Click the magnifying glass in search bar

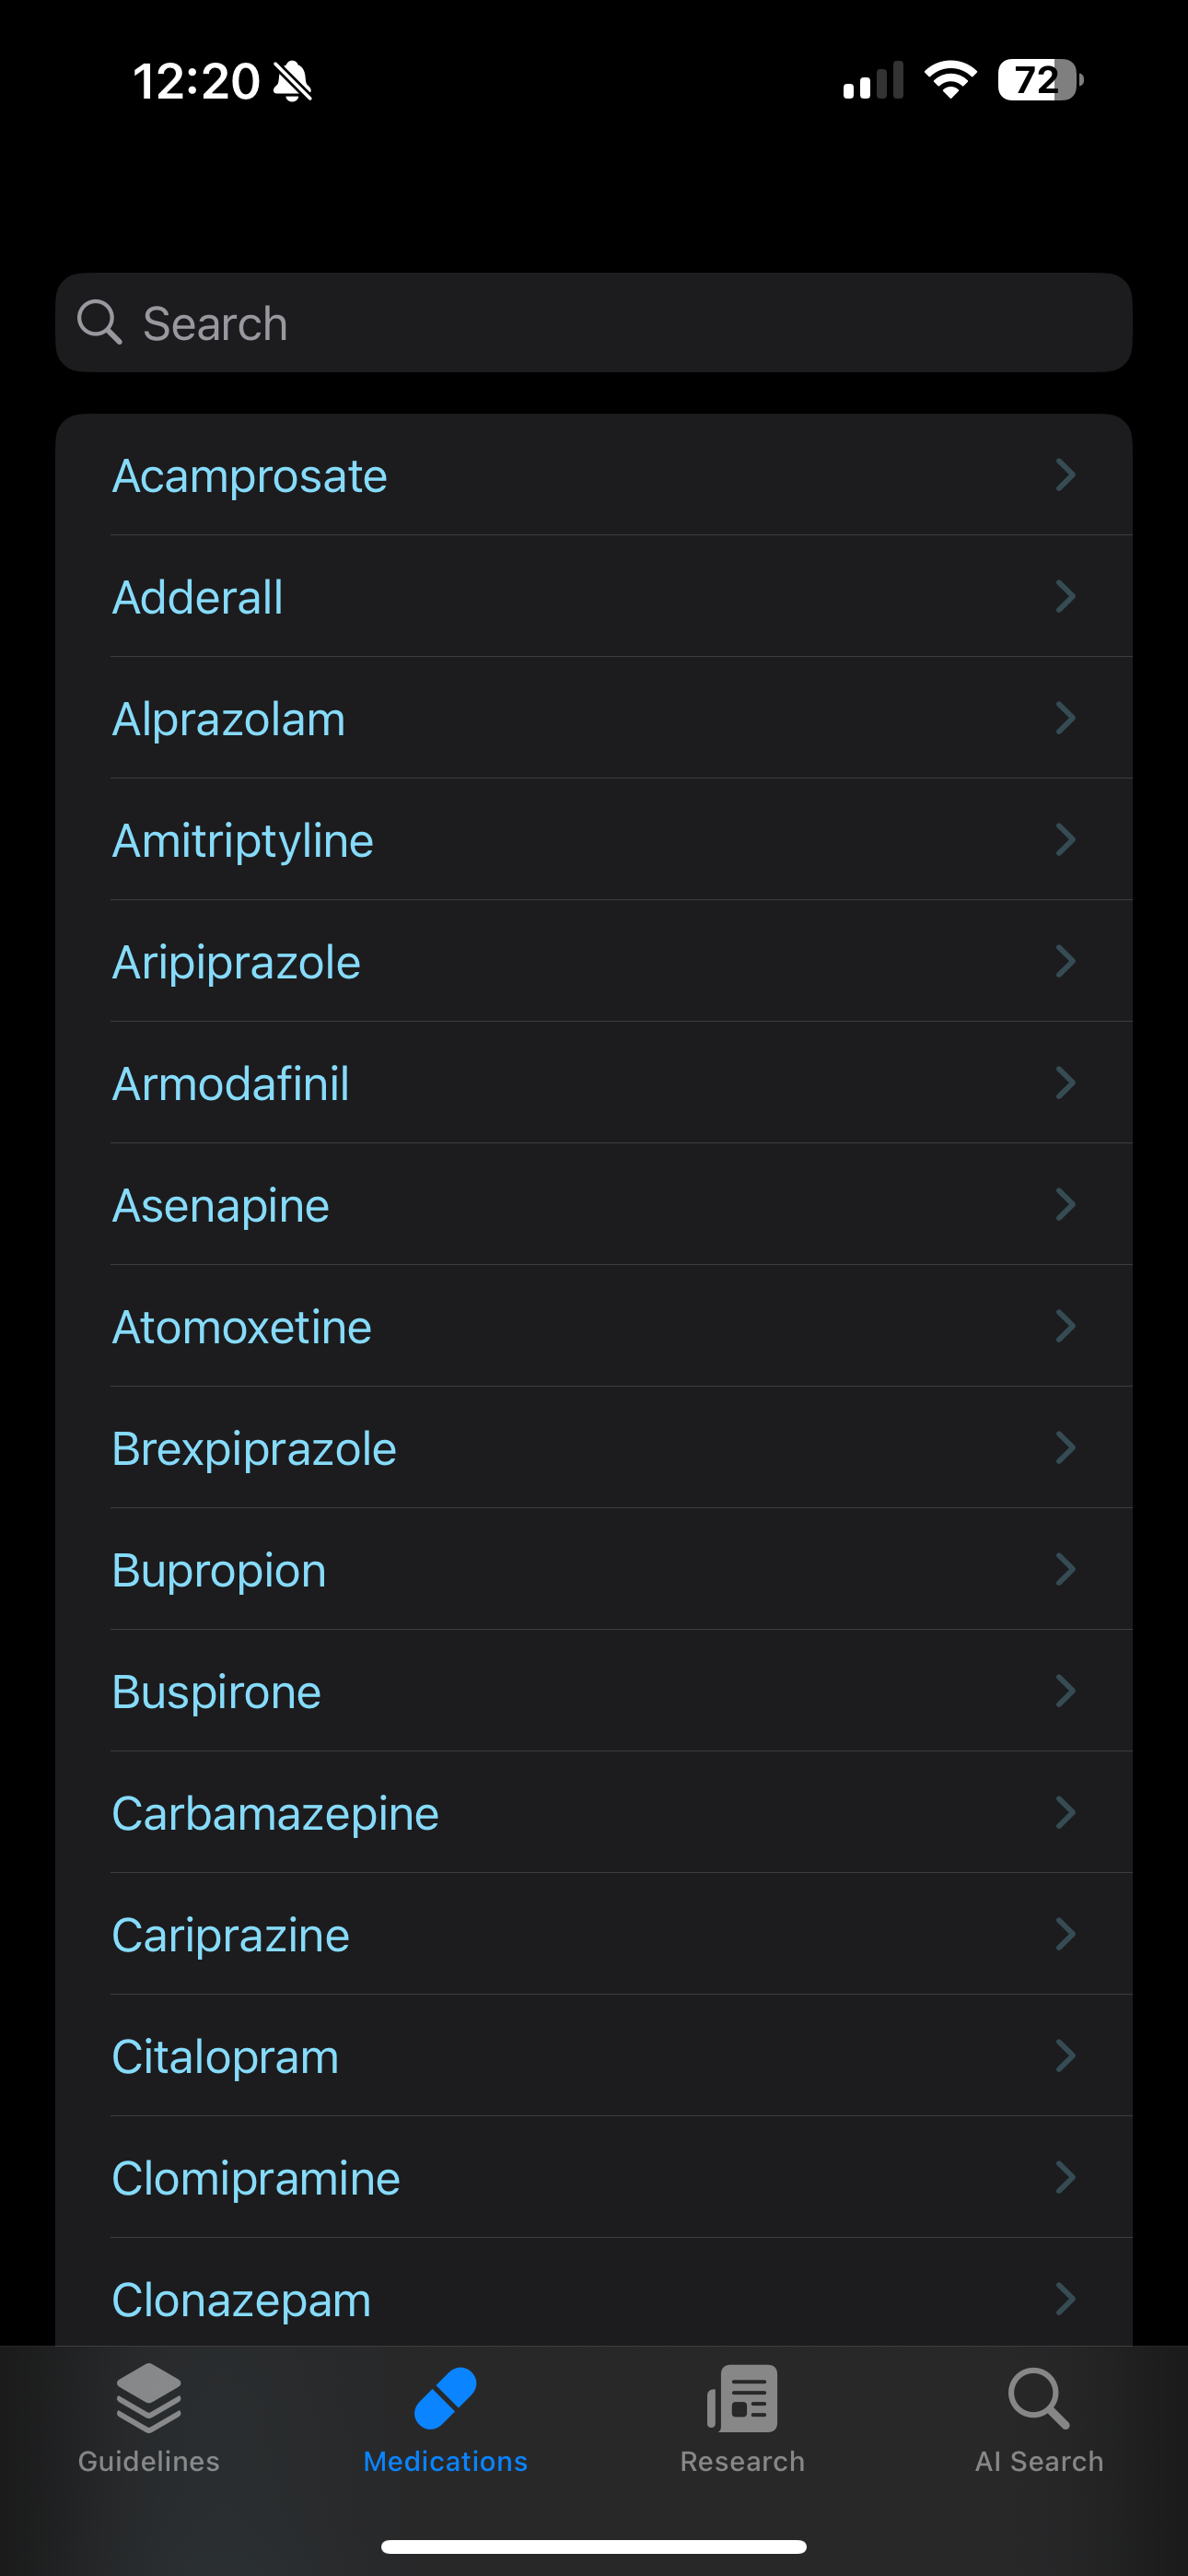point(99,322)
